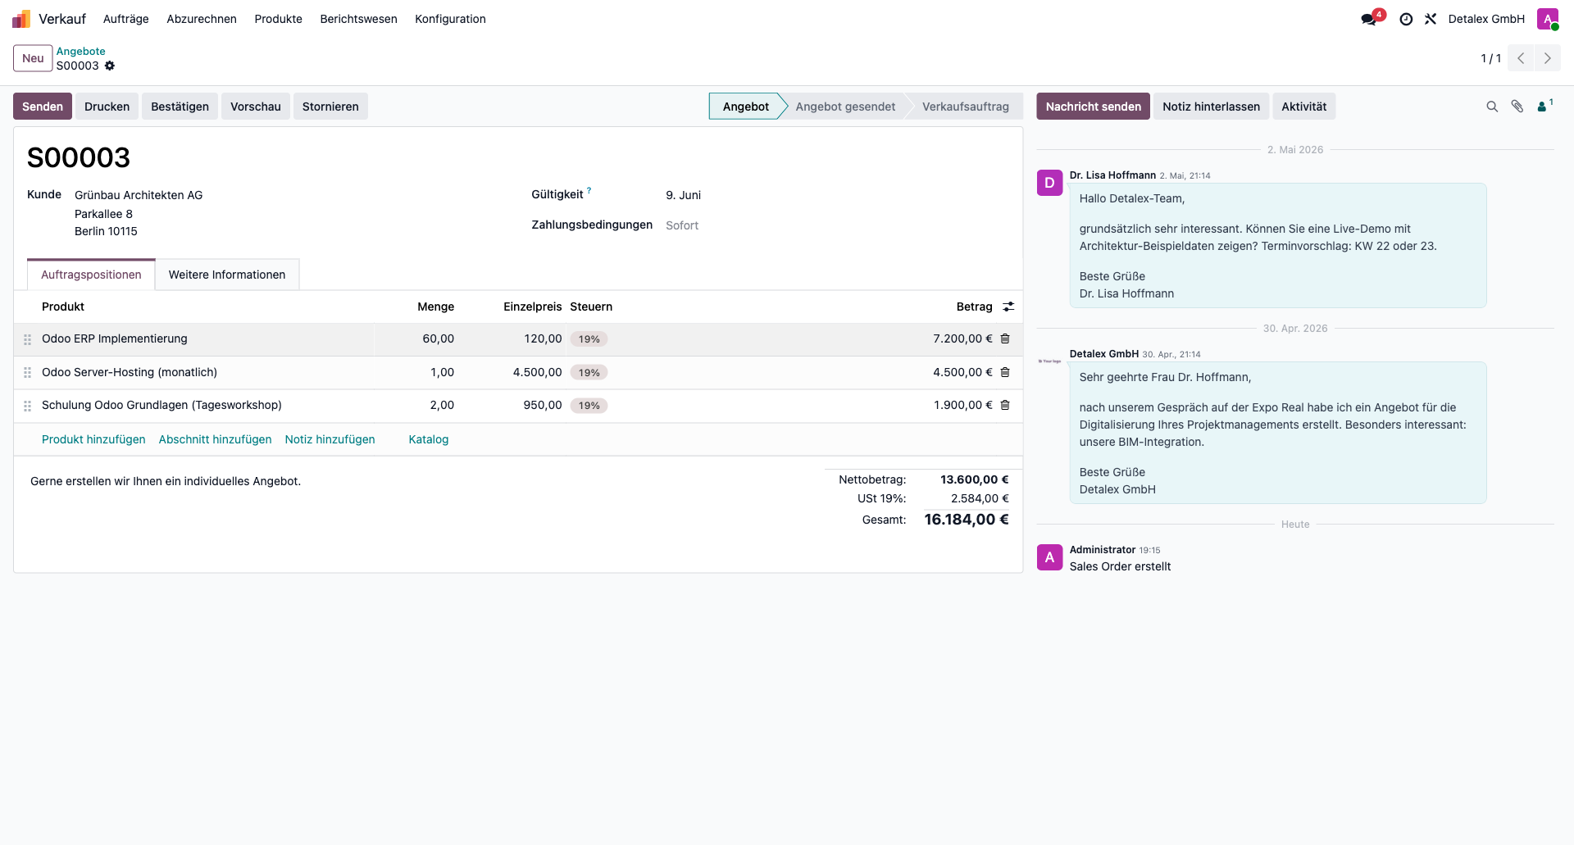Go back to Angebote breadcrumb

tap(80, 51)
